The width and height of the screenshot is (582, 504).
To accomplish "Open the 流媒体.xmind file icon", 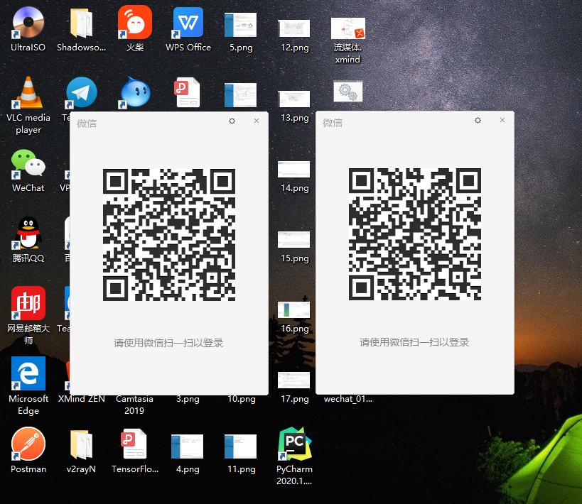I will [347, 28].
